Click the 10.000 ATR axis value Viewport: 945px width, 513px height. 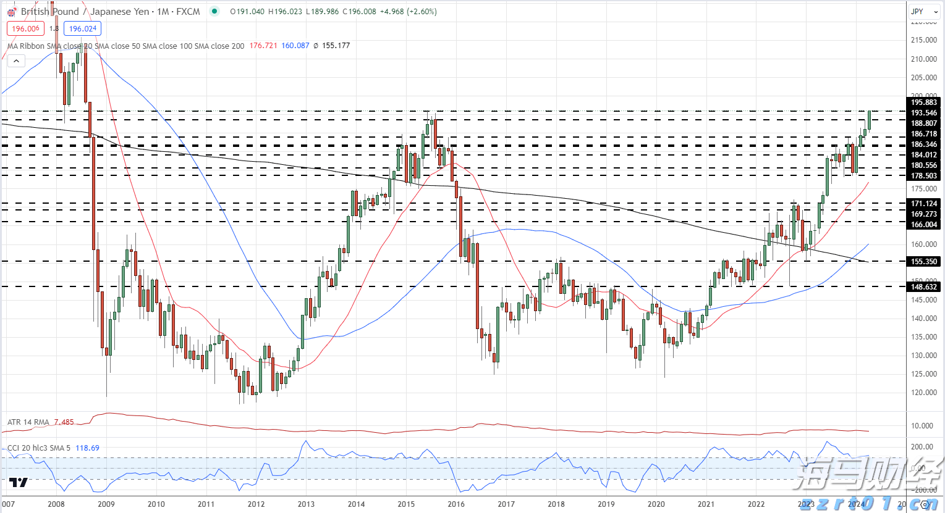coord(923,426)
